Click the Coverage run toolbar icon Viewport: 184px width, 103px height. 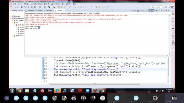tap(49, 7)
